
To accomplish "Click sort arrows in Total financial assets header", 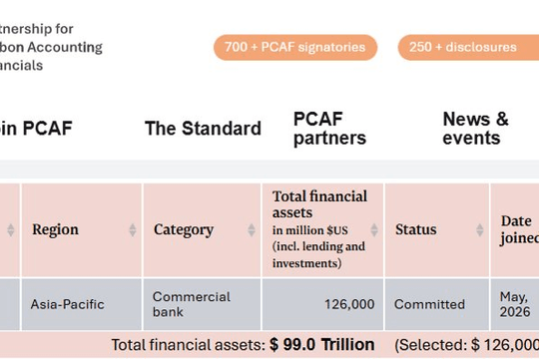I will 374,229.
